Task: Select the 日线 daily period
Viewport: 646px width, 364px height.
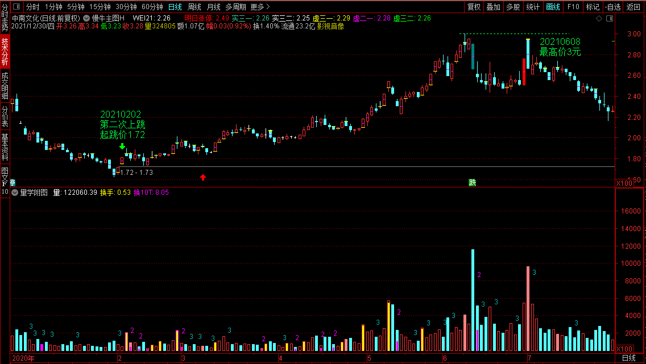Action: pos(175,7)
